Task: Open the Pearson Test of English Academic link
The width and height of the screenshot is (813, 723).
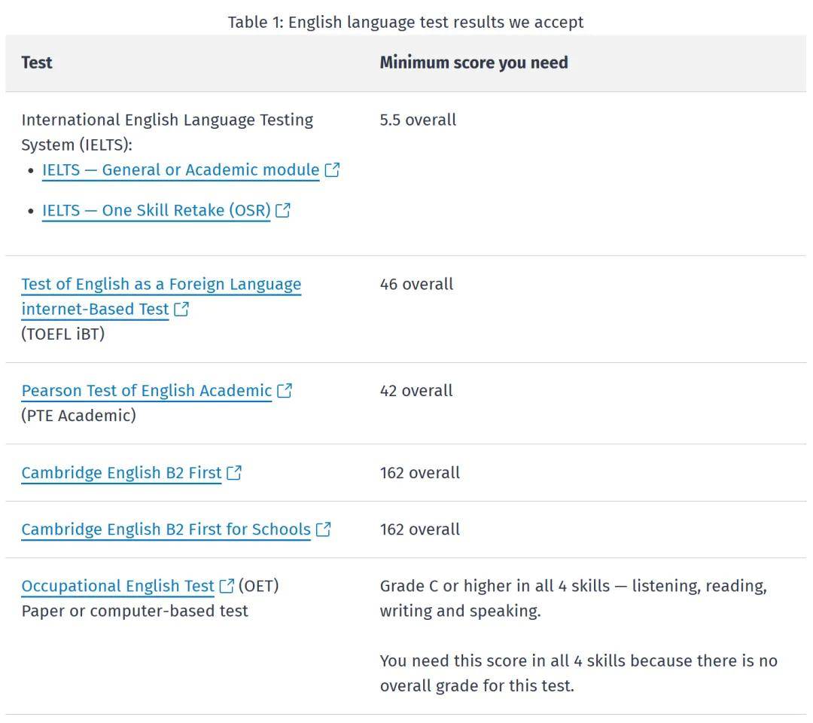Action: [146, 391]
